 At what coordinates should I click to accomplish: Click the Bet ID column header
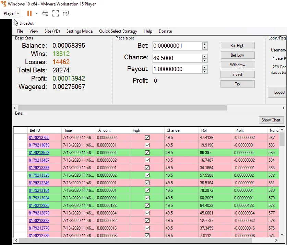pos(44,130)
